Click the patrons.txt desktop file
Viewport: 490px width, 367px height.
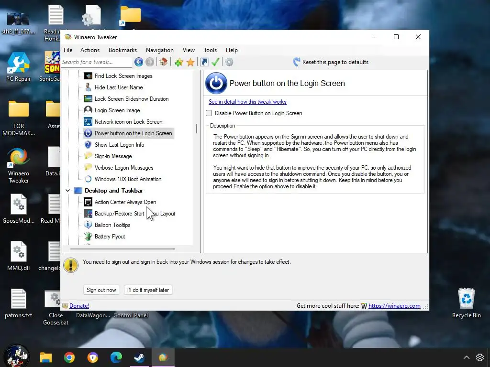click(x=19, y=303)
